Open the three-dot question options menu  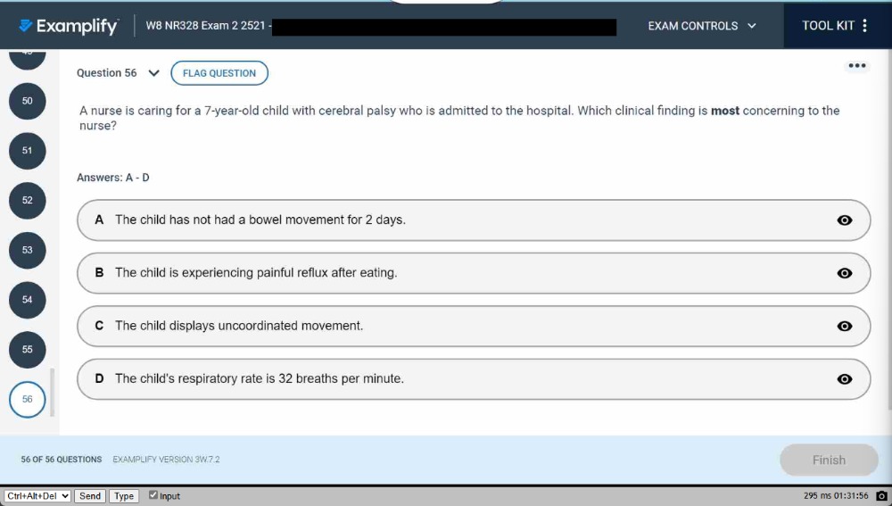[x=856, y=66]
